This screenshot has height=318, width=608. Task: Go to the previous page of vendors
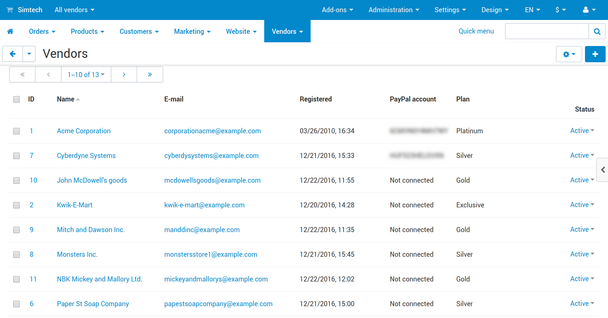click(x=48, y=74)
